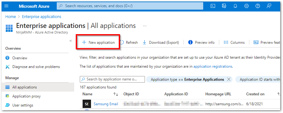Open the Help question mark icon
Image resolution: width=283 pixels, height=113 pixels.
coord(257,6)
